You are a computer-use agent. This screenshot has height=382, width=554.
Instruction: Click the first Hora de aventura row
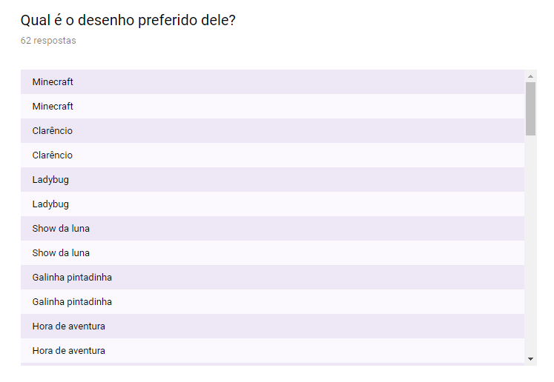point(272,326)
